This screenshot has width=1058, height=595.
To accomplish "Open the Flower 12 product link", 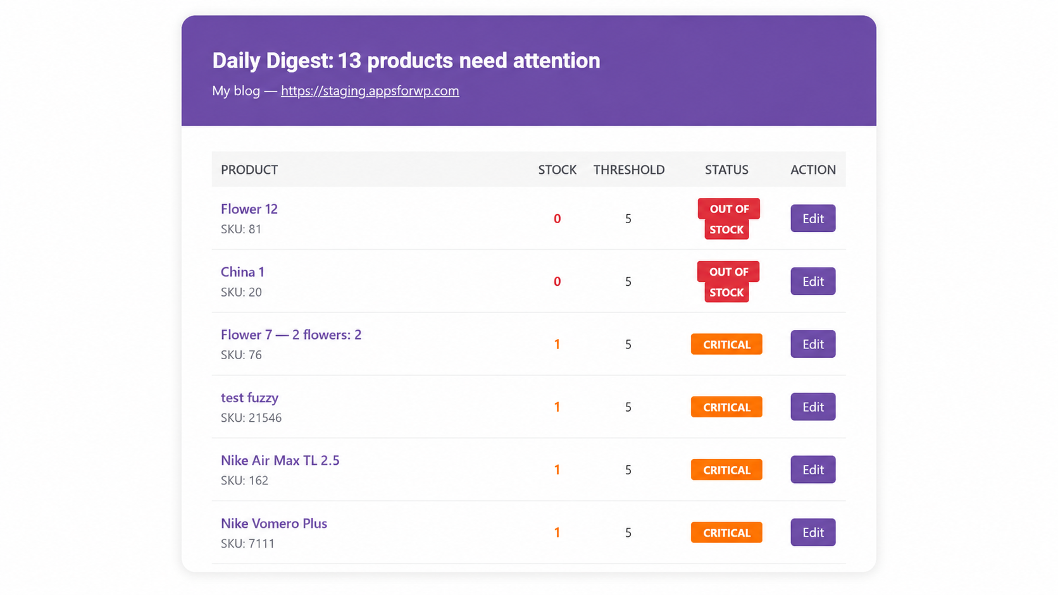I will click(x=249, y=209).
